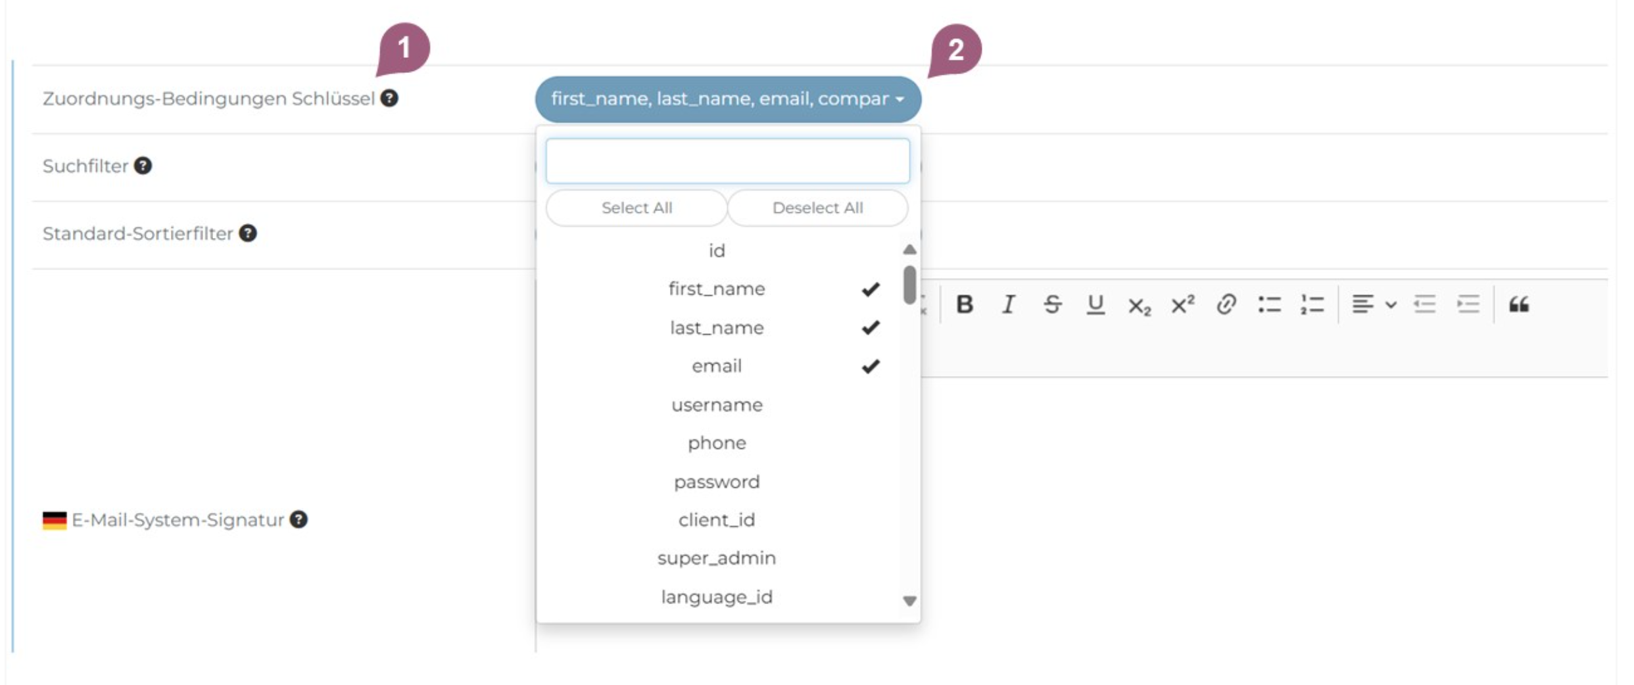Underline the selected text
The width and height of the screenshot is (1634, 685).
(1095, 304)
